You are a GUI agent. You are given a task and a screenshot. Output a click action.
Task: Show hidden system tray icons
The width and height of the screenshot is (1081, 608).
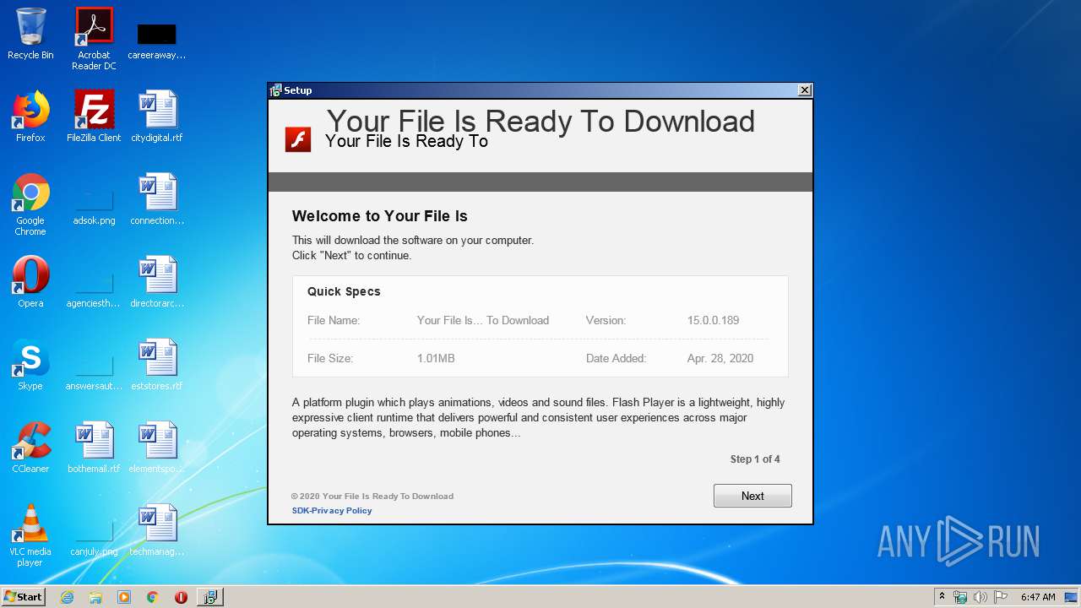pos(942,597)
